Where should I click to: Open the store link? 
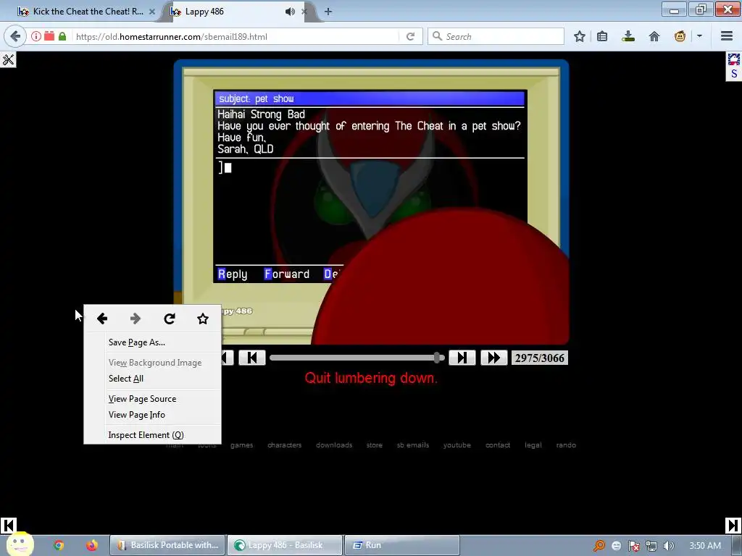pos(375,445)
